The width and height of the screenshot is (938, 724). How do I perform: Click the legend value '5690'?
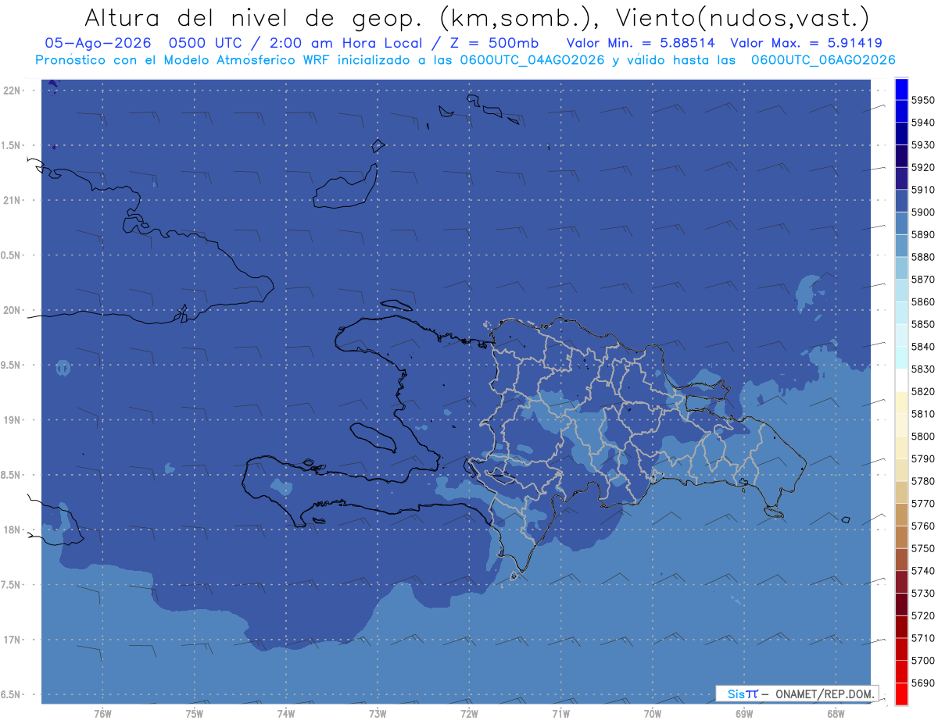tap(923, 683)
